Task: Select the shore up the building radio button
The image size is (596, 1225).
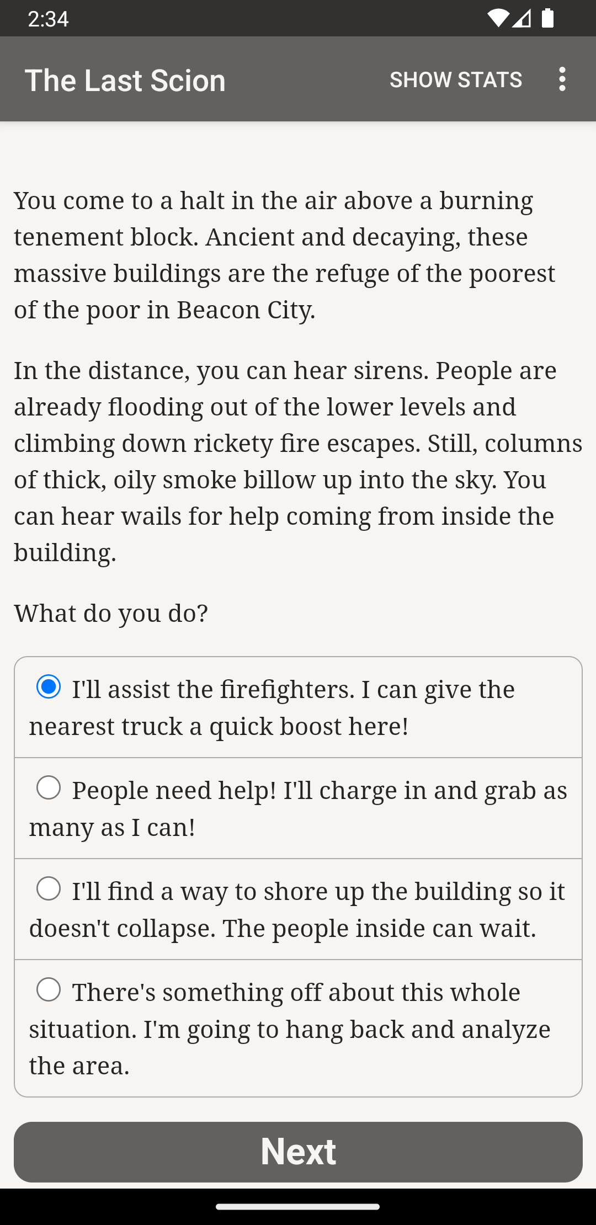Action: [x=49, y=889]
